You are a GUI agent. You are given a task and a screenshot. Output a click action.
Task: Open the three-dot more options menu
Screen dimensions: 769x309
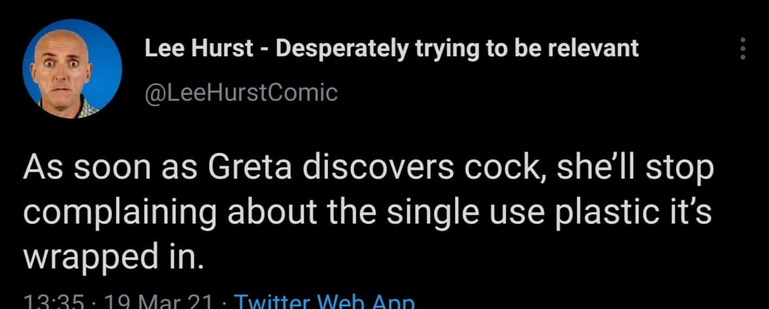tap(742, 49)
